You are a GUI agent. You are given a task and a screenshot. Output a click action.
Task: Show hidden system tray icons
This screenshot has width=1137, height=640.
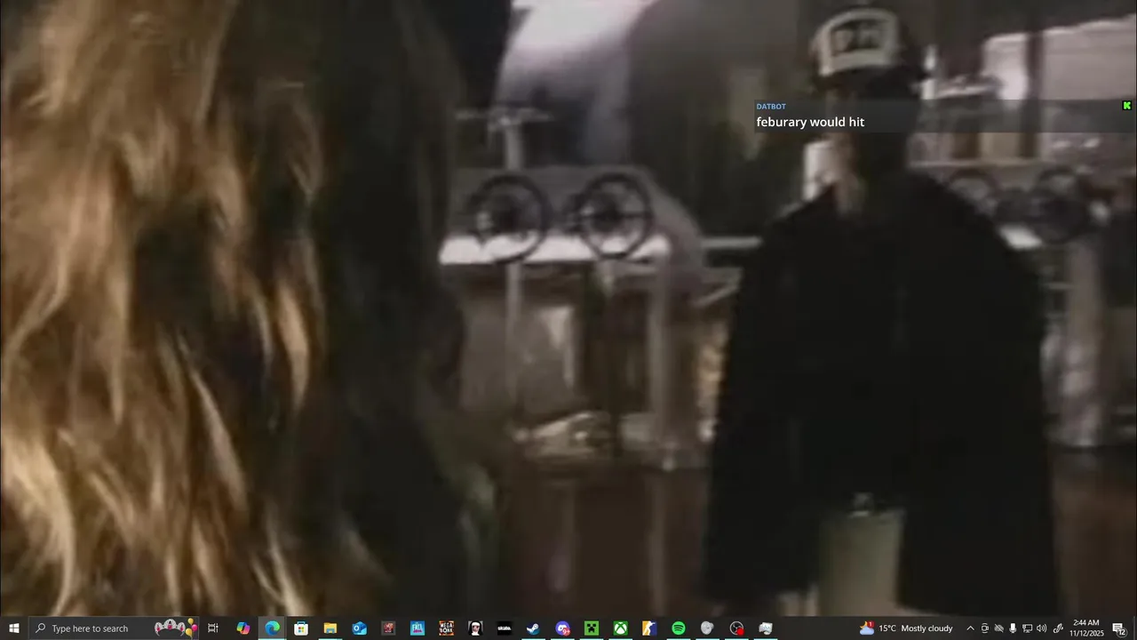click(x=970, y=628)
